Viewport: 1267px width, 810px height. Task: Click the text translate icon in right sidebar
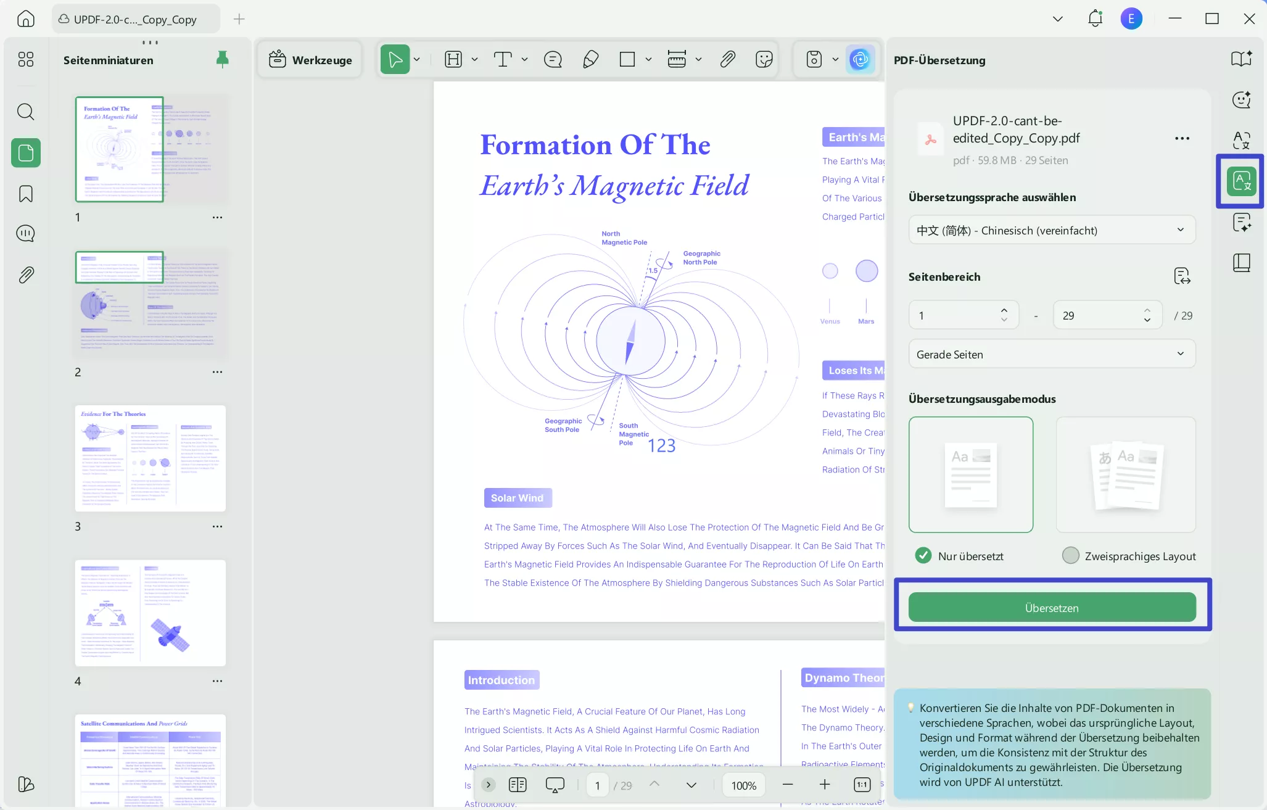[1241, 140]
